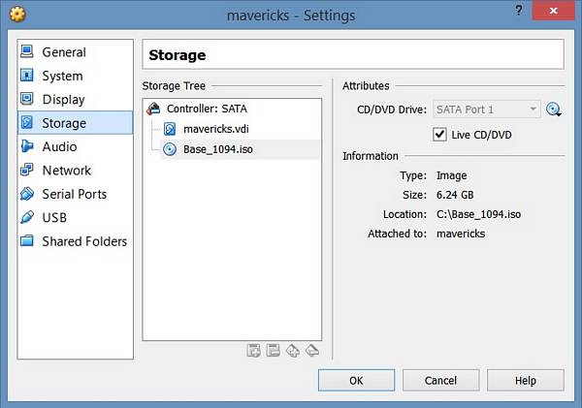Select the System settings category

pos(62,76)
